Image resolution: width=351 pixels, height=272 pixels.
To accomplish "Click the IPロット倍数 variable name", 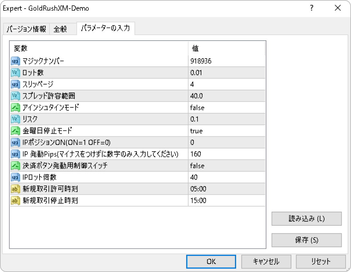I will (x=39, y=178).
